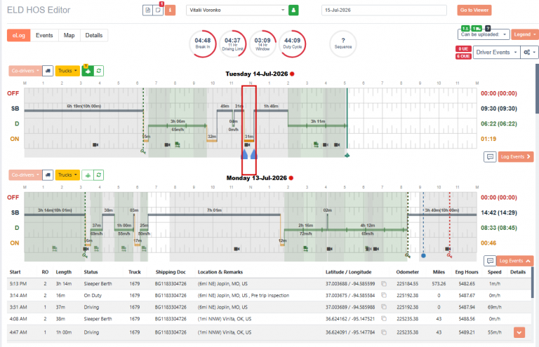Refresh the Tuesday 14-Jul-2026 log
539x347 pixels.
[x=99, y=71]
